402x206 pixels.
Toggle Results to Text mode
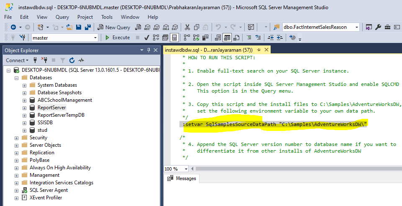click(218, 38)
